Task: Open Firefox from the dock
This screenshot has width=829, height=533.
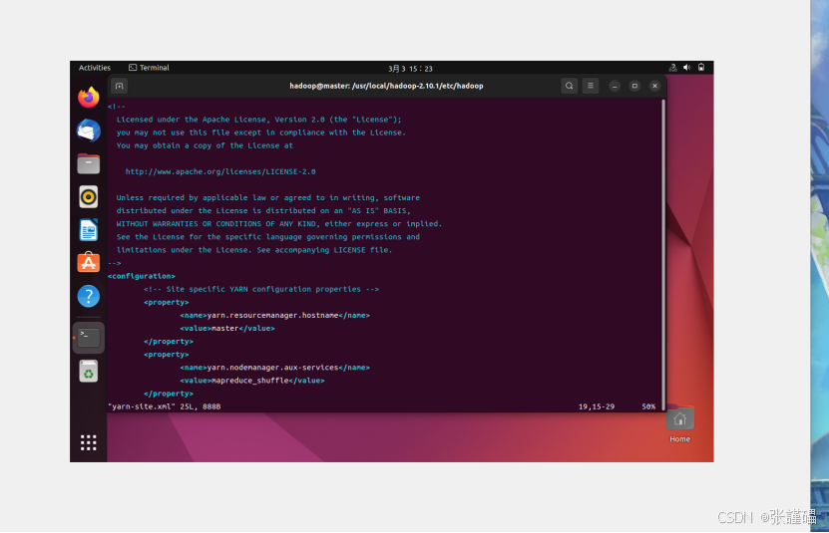Action: [x=89, y=98]
